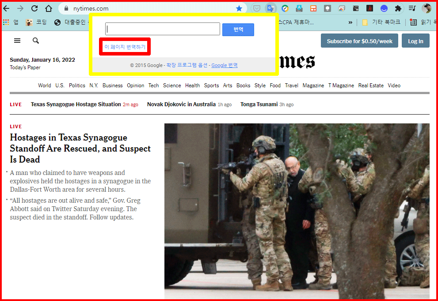This screenshot has width=438, height=301.
Task: Click the gray lightbulb extension icon
Action: (328, 9)
